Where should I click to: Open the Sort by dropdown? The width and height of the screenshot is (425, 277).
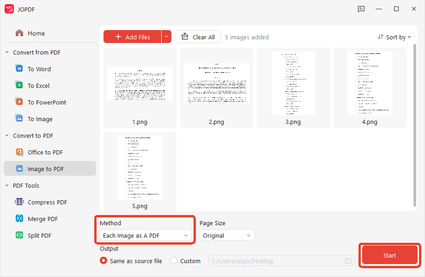tap(395, 37)
